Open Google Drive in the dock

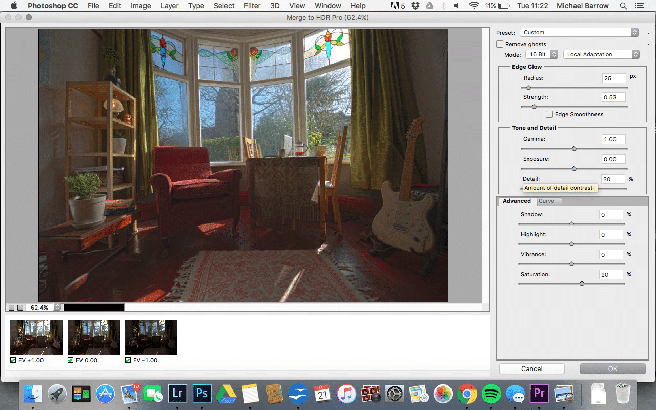coord(225,394)
